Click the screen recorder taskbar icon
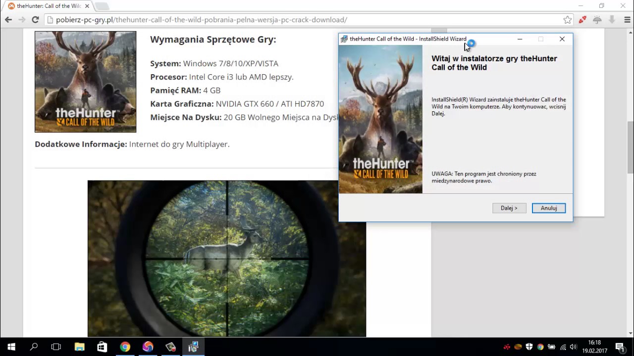This screenshot has width=634, height=356. click(170, 347)
